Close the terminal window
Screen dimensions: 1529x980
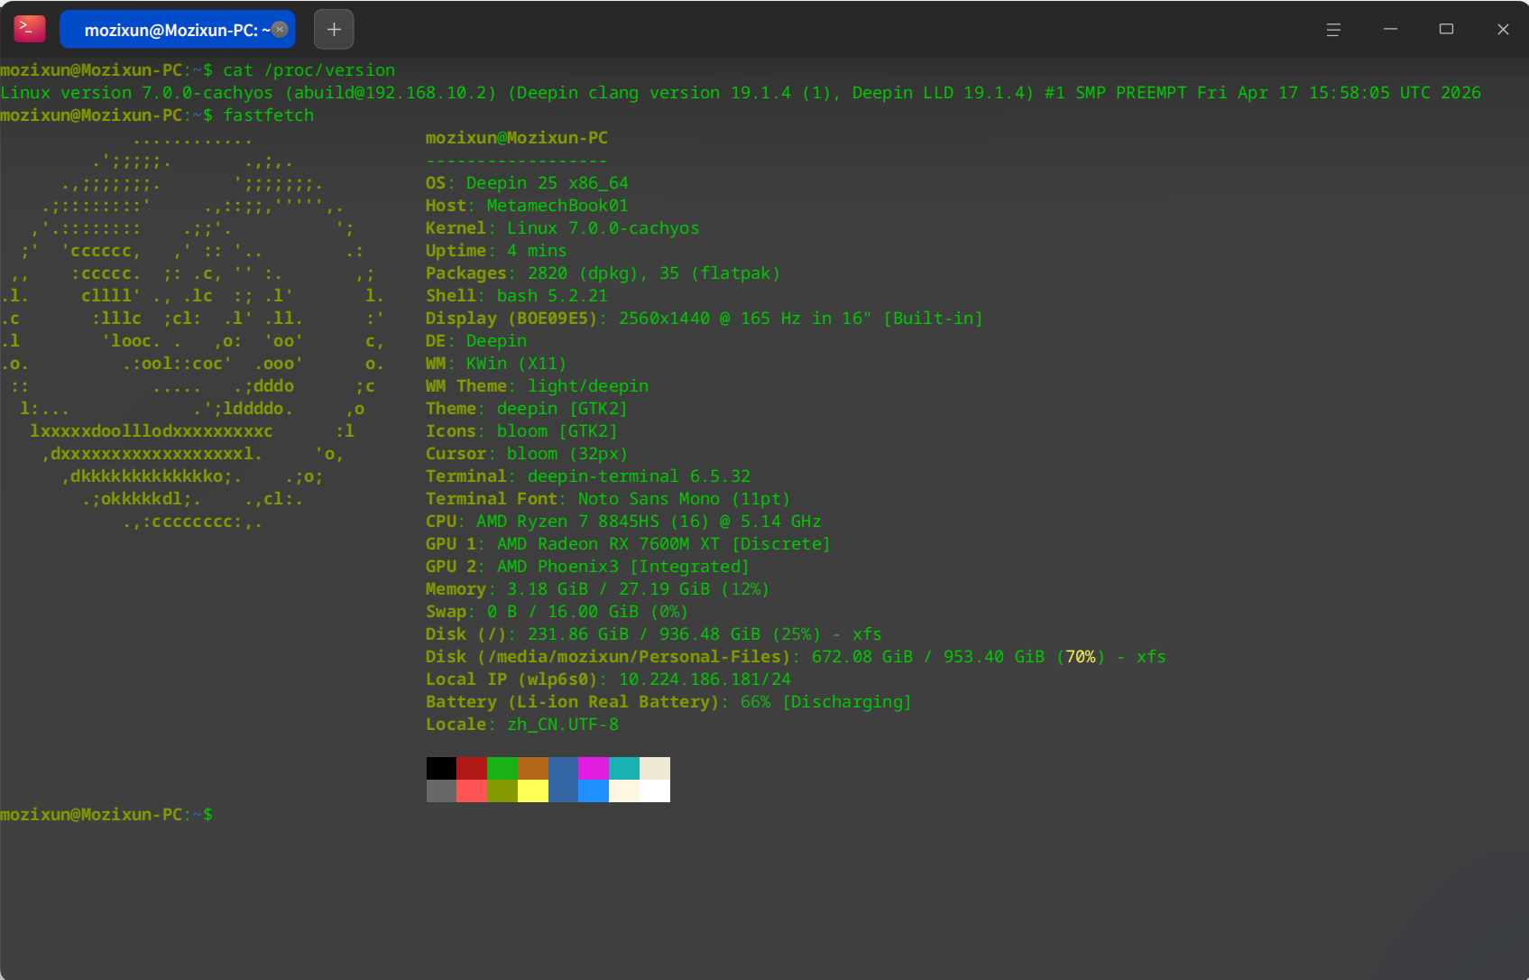(1503, 30)
